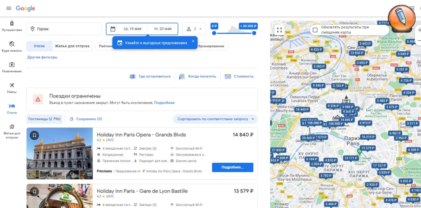Click Подробнее link in travel restrictions notice
The height and width of the screenshot is (208, 421).
tap(164, 102)
